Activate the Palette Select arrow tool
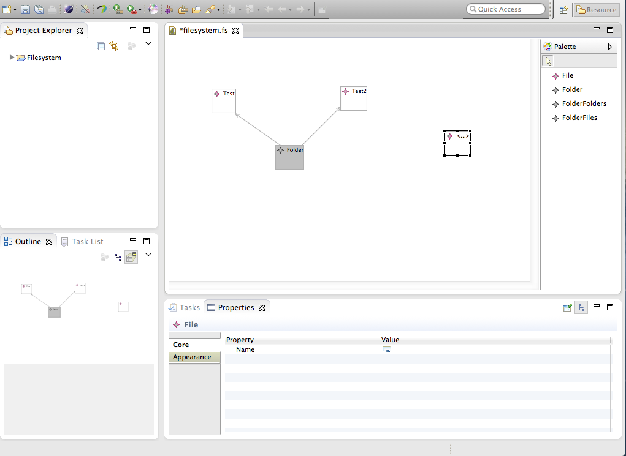626x456 pixels. 549,61
